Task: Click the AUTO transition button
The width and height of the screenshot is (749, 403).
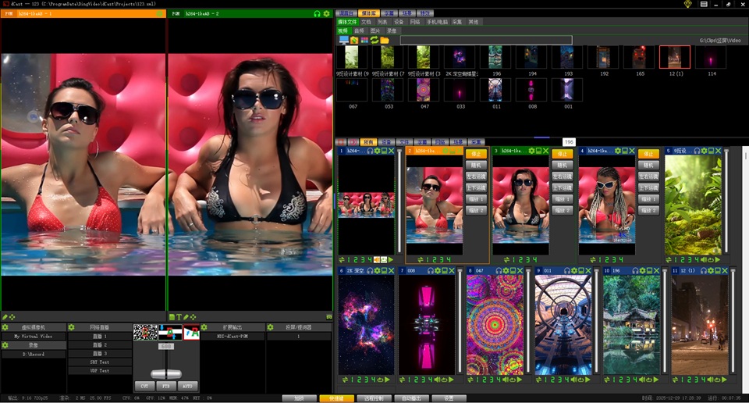Action: [187, 386]
